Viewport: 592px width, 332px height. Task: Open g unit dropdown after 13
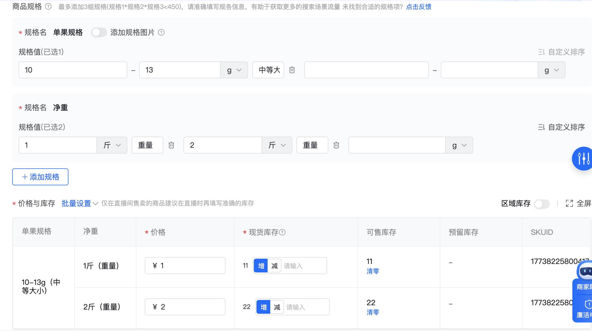click(234, 70)
